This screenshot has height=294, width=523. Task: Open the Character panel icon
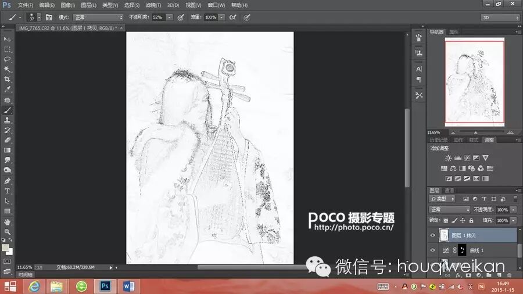[x=419, y=69]
